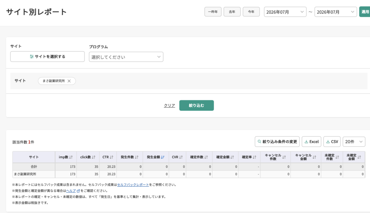Sort by 未確定件数 column arrows
Screen dimensions: 370x213
point(337,157)
